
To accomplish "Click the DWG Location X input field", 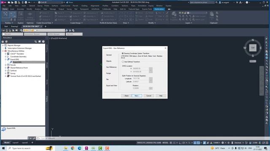I will (x=140, y=68).
